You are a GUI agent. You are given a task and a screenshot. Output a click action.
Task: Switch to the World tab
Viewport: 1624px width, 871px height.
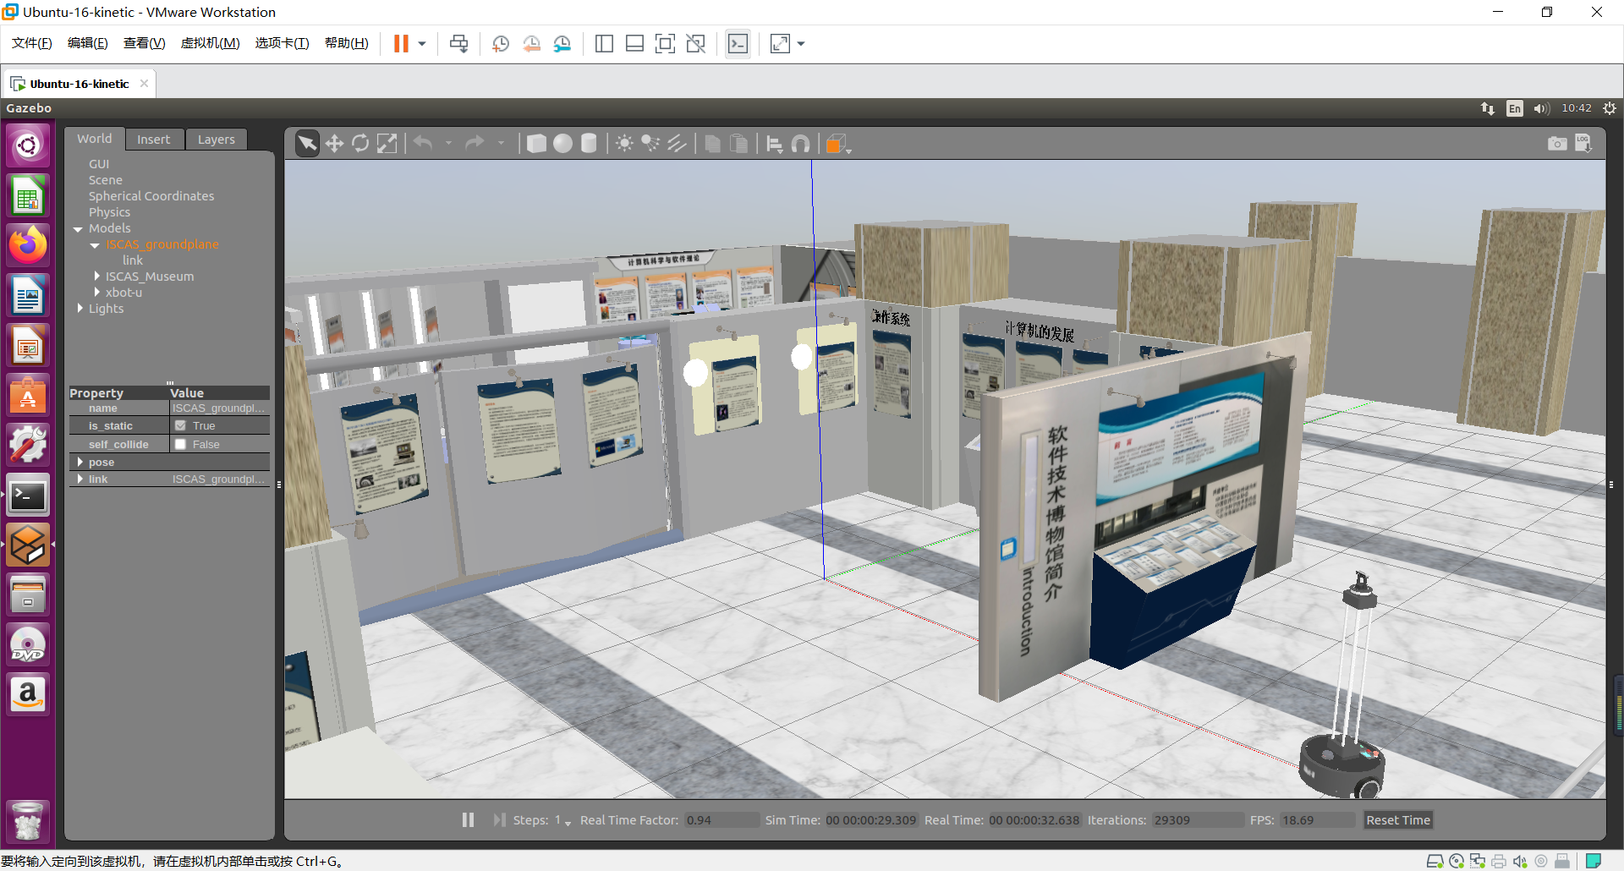[x=95, y=139]
